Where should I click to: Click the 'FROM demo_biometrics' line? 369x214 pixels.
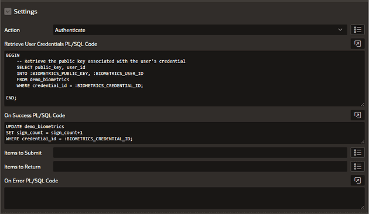tap(43, 80)
